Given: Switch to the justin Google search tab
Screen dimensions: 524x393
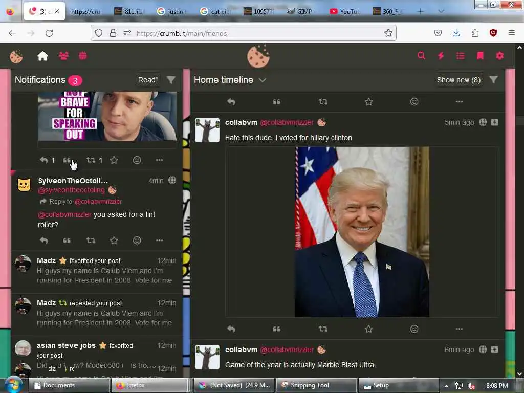Looking at the screenshot, I should pos(172,12).
